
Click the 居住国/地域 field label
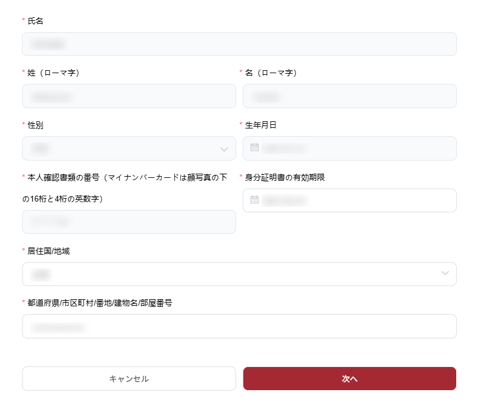[49, 251]
